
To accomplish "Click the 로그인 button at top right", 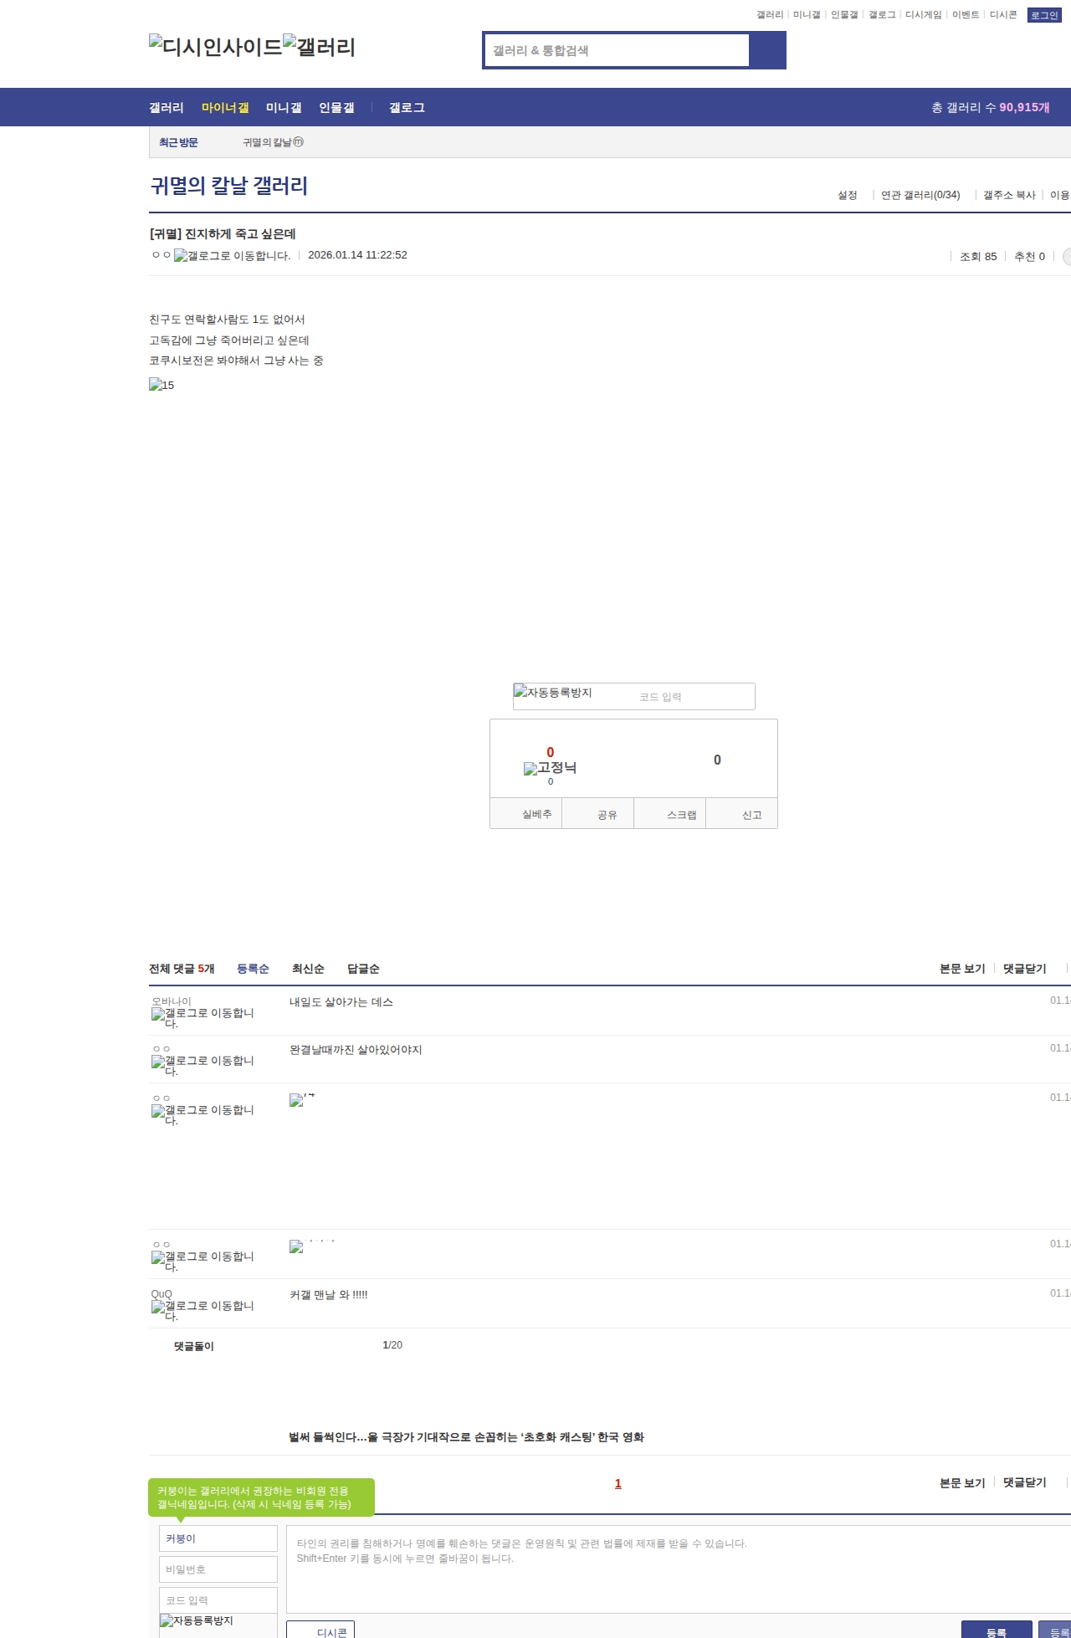I will (x=1043, y=15).
